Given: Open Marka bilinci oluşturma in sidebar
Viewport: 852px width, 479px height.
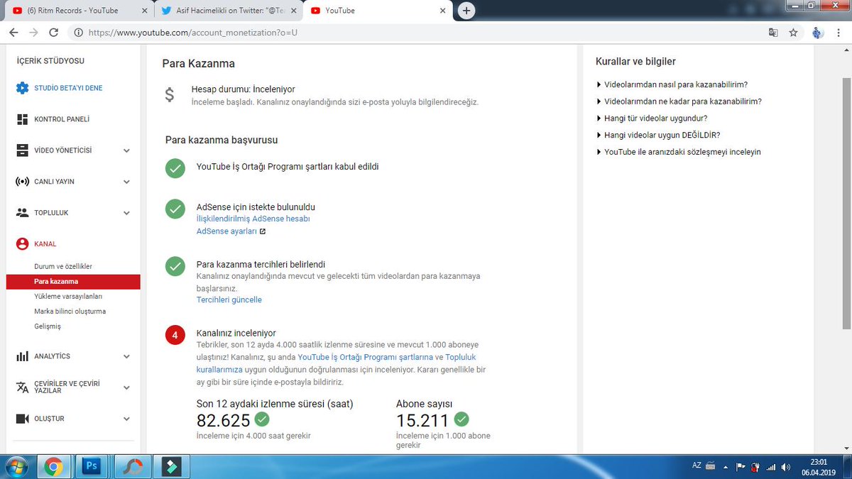Looking at the screenshot, I should point(70,311).
